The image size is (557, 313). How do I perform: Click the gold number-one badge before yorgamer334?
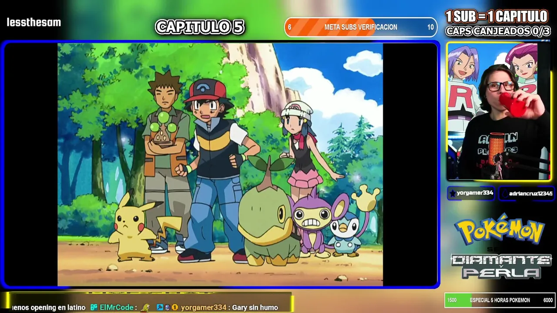click(x=175, y=307)
